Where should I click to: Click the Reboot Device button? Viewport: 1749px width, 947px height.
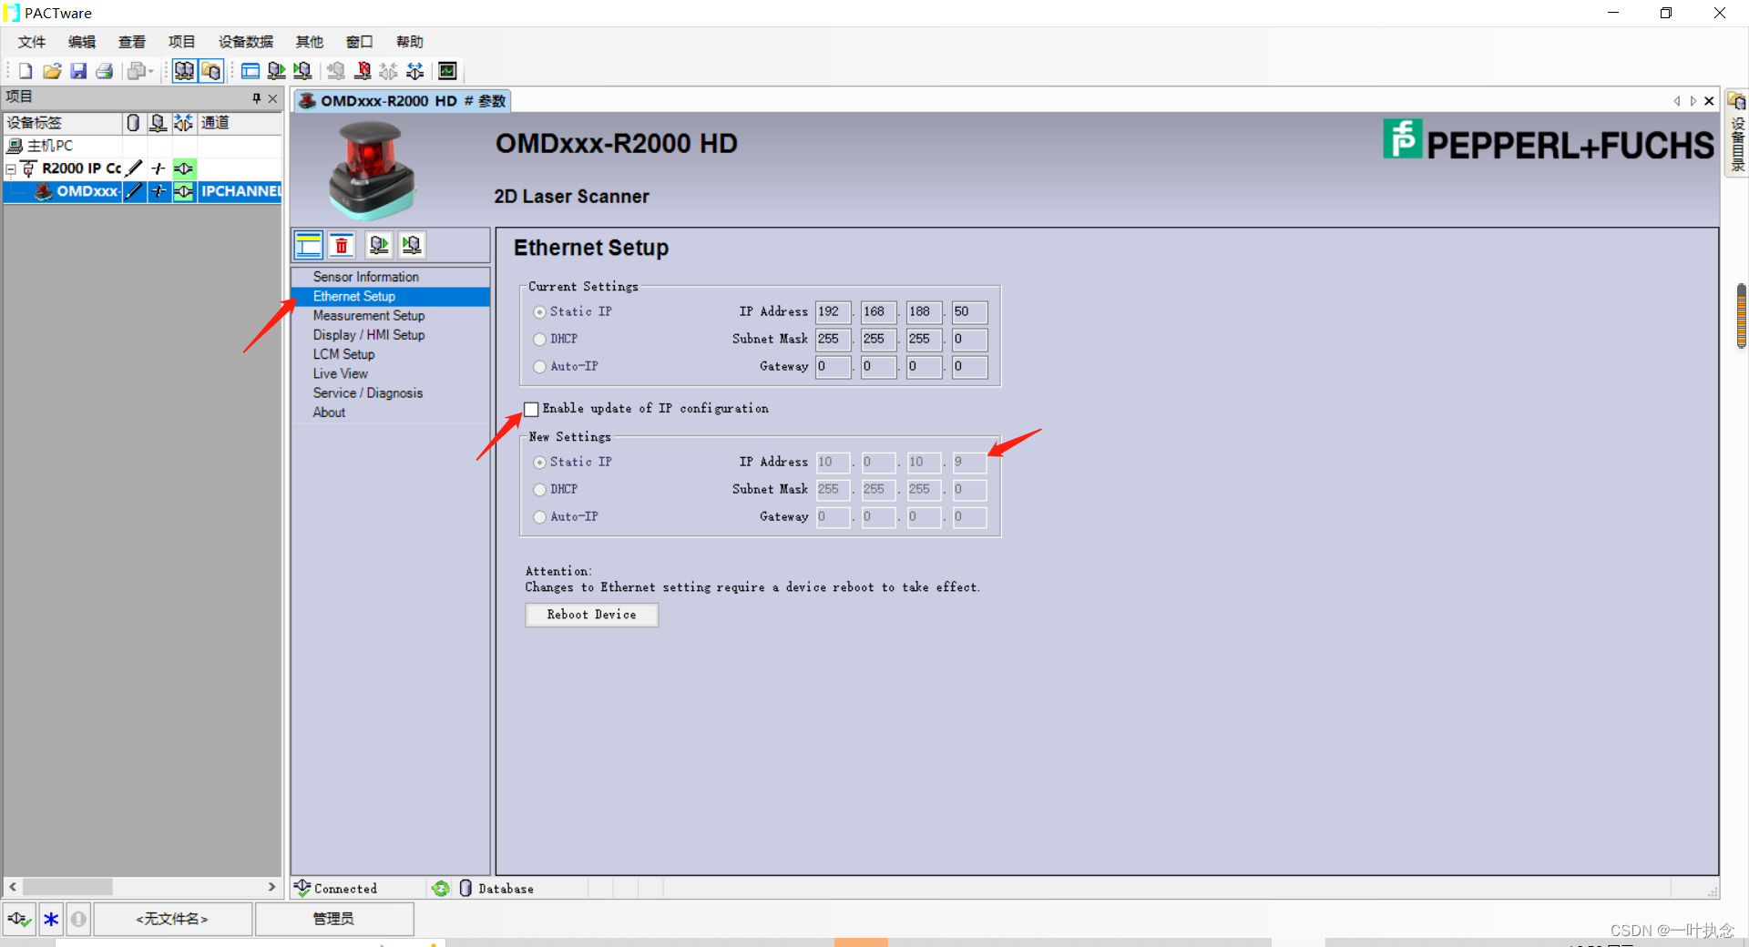pos(592,616)
